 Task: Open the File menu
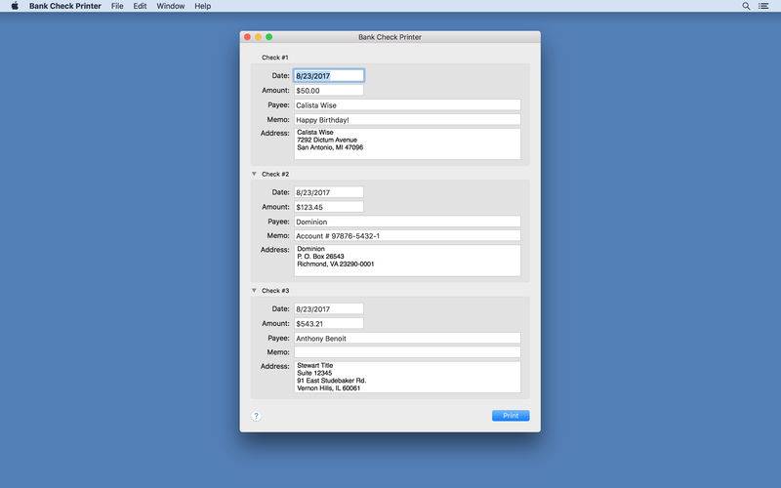(117, 6)
